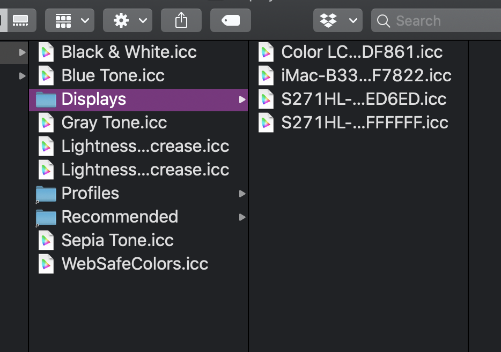Click in the Search field
501x352 pixels.
point(436,20)
